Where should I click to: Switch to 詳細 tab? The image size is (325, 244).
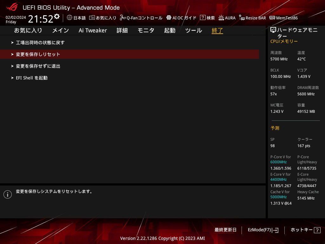point(122,30)
